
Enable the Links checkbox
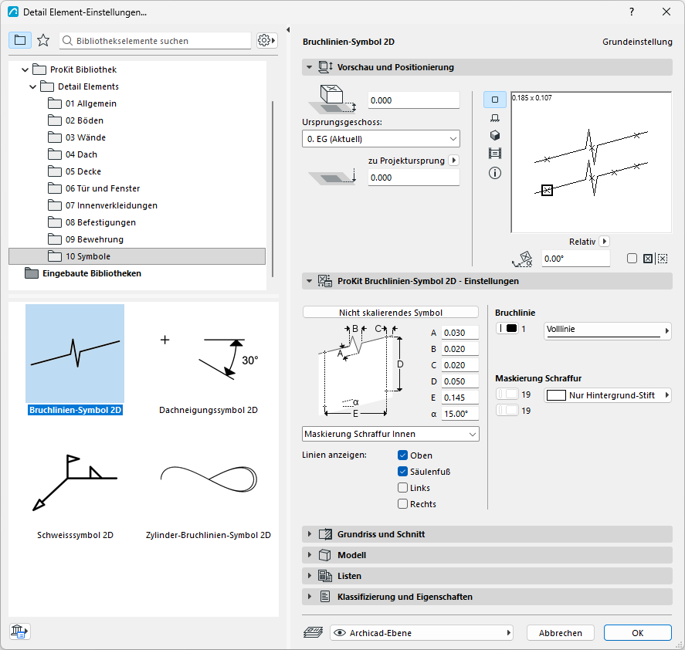point(403,488)
